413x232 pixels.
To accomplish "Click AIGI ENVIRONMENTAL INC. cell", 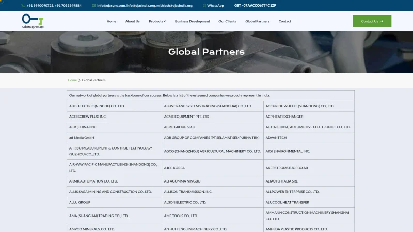I will coord(309,151).
